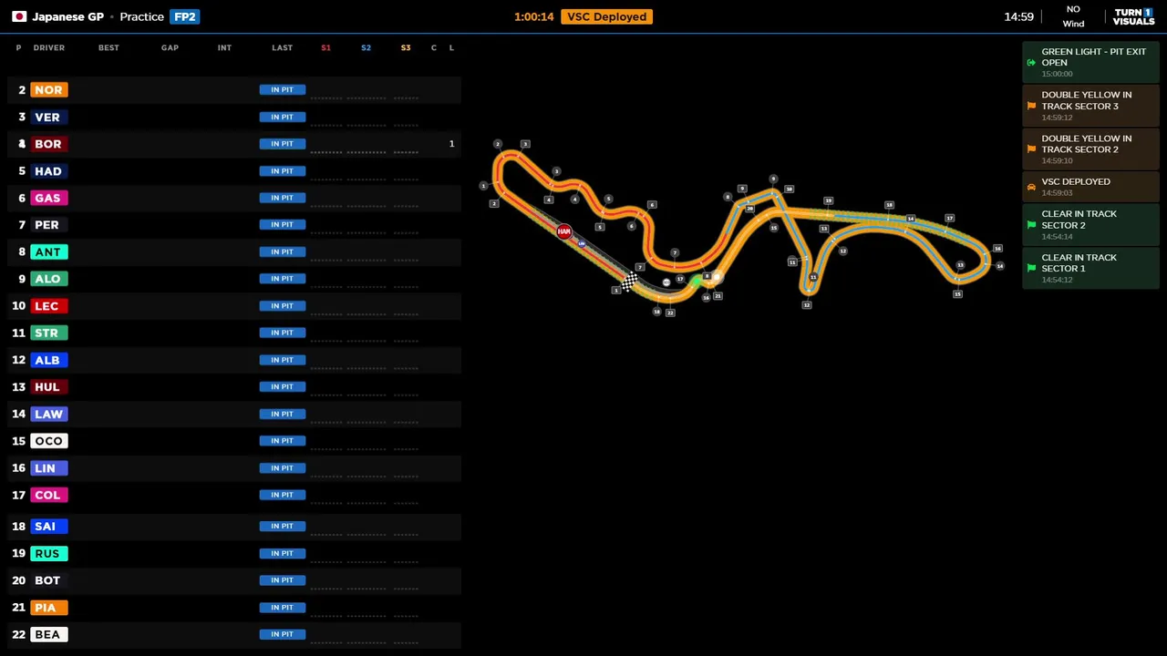Click the checkered finish flag on track map
This screenshot has width=1167, height=656.
629,282
